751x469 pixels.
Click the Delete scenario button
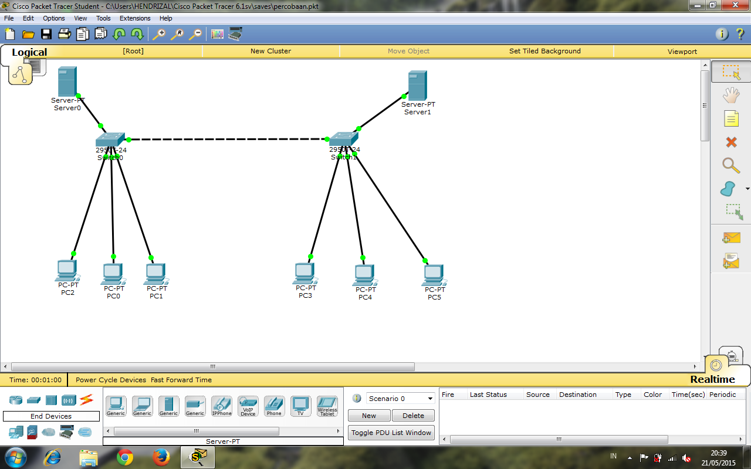413,416
